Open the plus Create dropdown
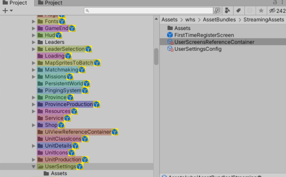 8,10
